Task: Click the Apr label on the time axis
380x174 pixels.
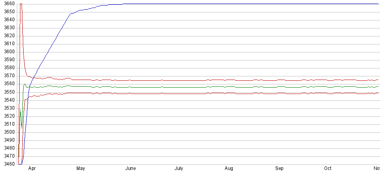Action: pyautogui.click(x=32, y=169)
